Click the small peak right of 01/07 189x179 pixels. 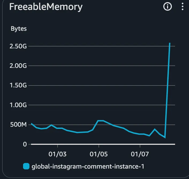[155, 129]
